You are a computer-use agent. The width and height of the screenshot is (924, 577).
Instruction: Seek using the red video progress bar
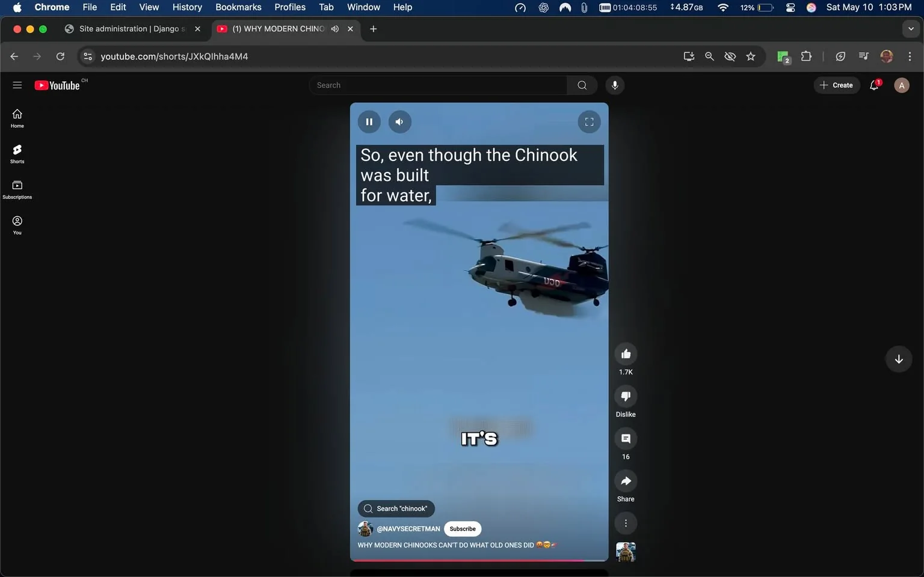479,560
